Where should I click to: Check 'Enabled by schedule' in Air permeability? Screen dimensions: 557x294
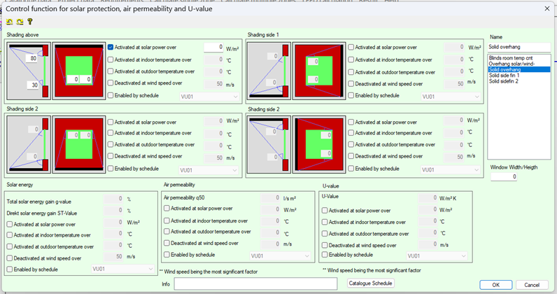click(167, 255)
